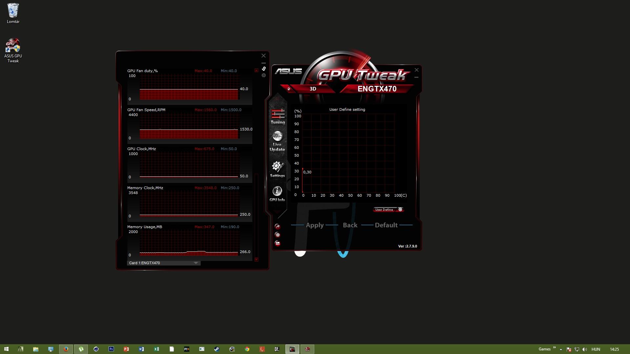Open the Card 1:ENGTX470 dropdown
Screen dimensions: 630x354
coord(163,263)
